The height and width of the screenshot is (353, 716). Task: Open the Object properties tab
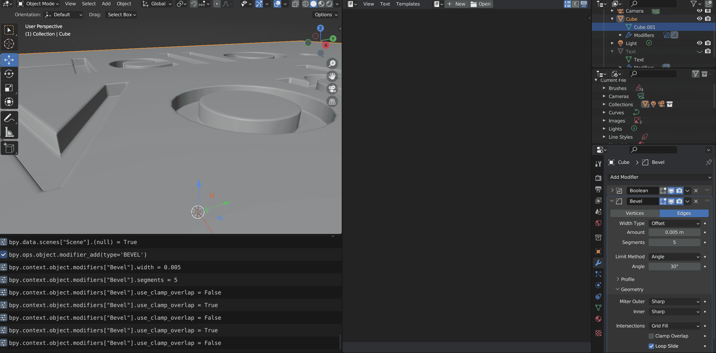(598, 252)
